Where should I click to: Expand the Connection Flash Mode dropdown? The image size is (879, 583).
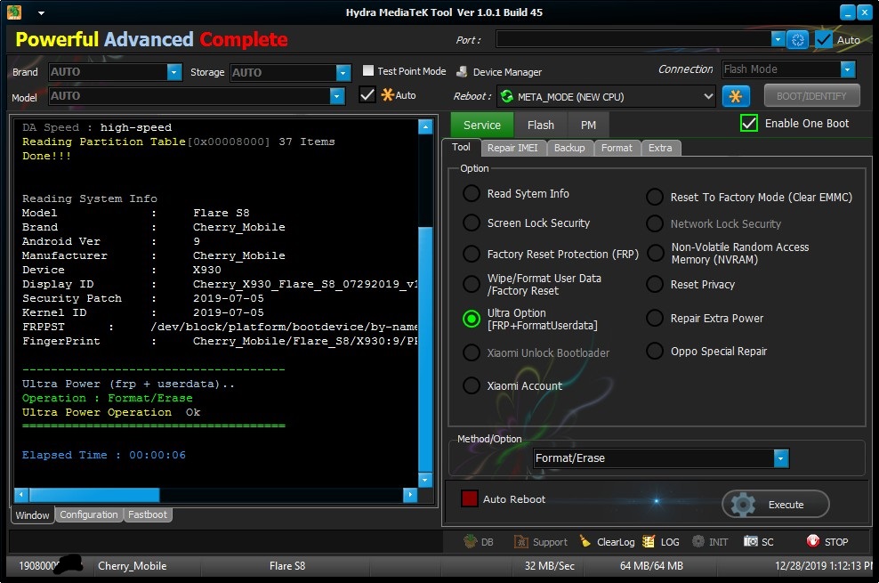tap(848, 69)
